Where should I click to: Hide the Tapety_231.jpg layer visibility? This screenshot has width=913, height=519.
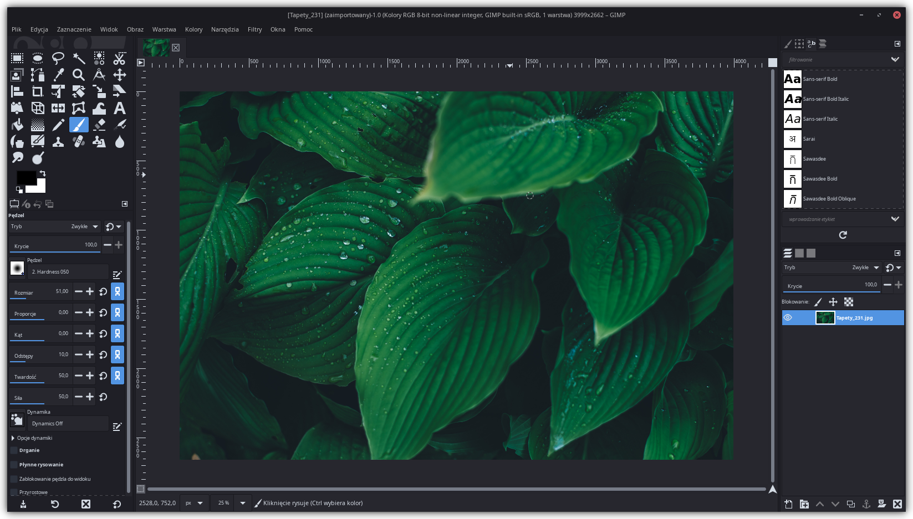[x=788, y=317]
